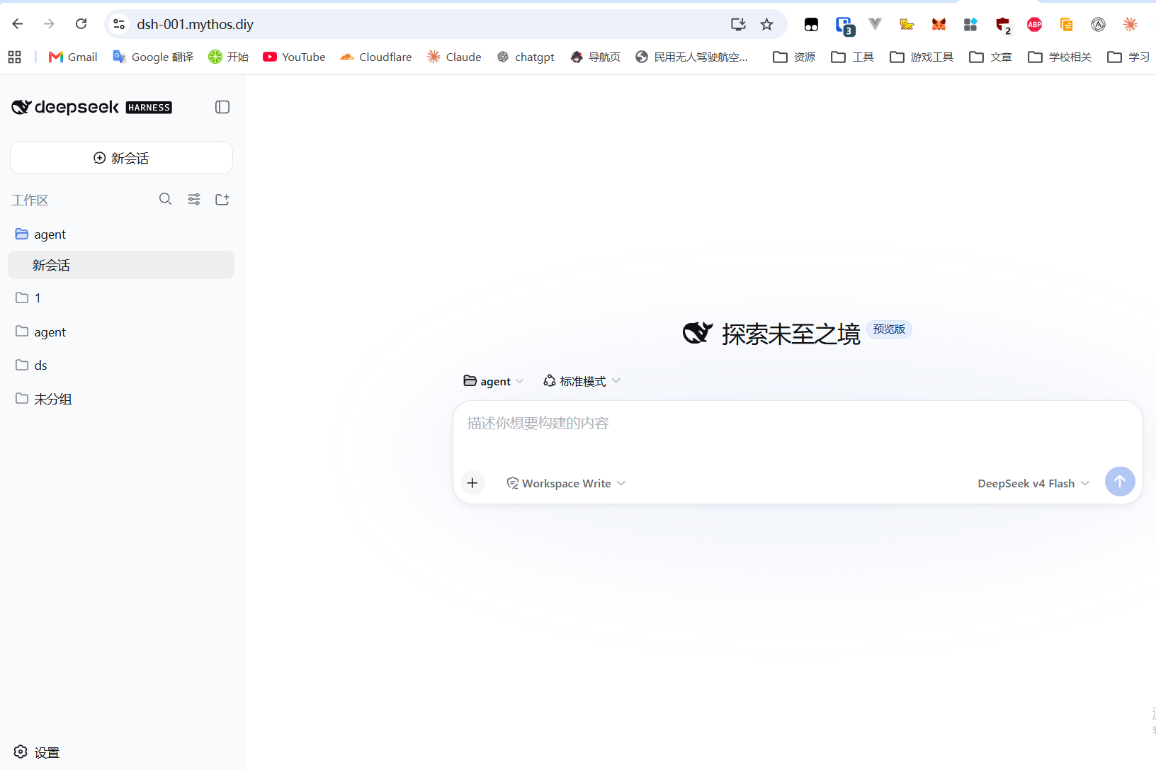This screenshot has width=1156, height=770.
Task: Open the Gmail bookmark
Action: (73, 57)
